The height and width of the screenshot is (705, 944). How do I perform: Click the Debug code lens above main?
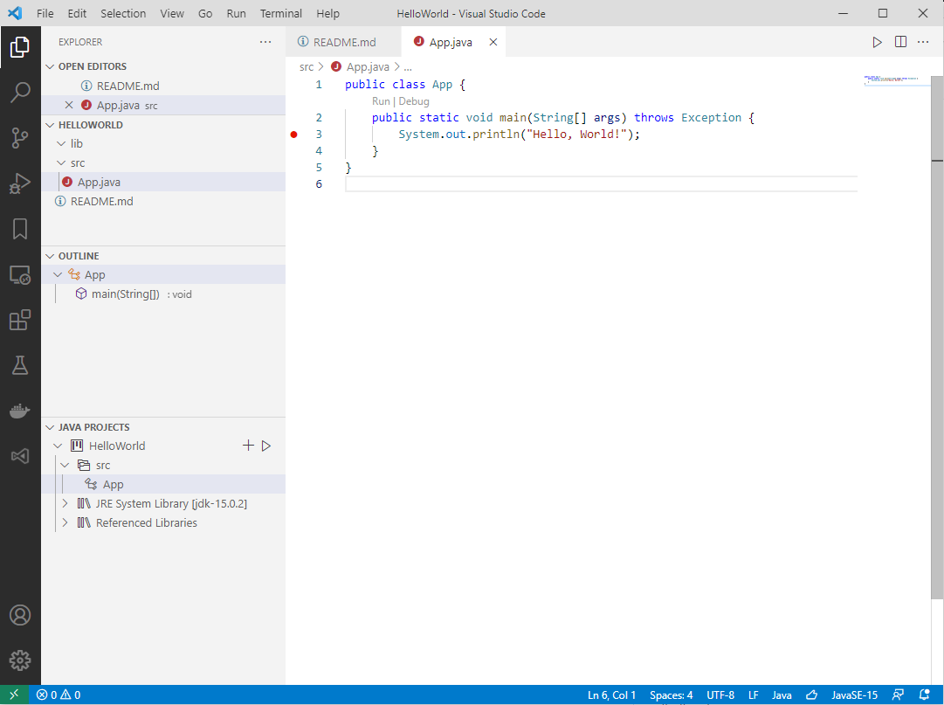(x=414, y=100)
